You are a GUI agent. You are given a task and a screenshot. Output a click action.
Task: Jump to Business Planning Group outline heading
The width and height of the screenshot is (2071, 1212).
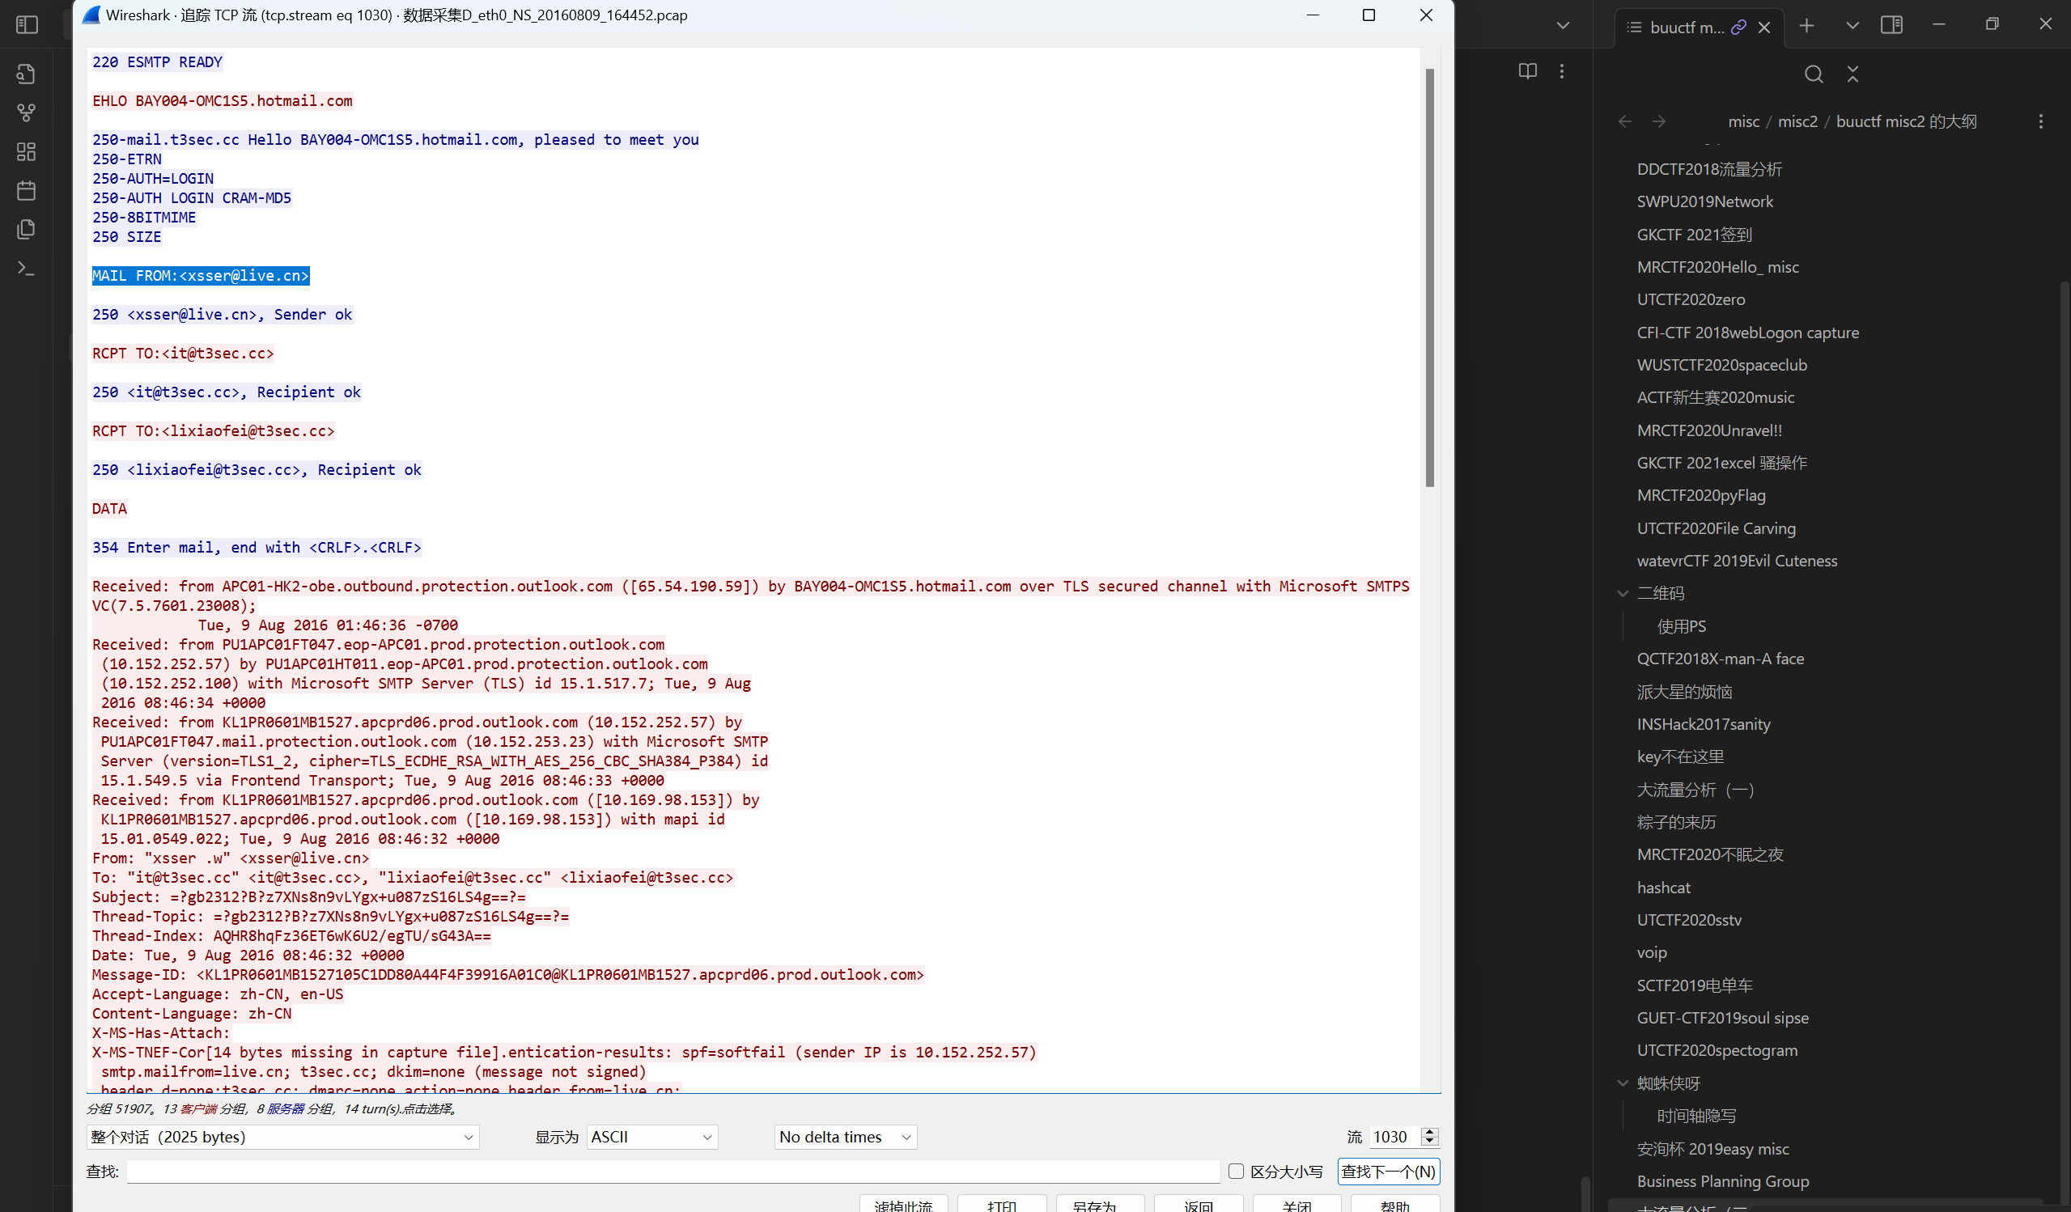(1722, 1180)
